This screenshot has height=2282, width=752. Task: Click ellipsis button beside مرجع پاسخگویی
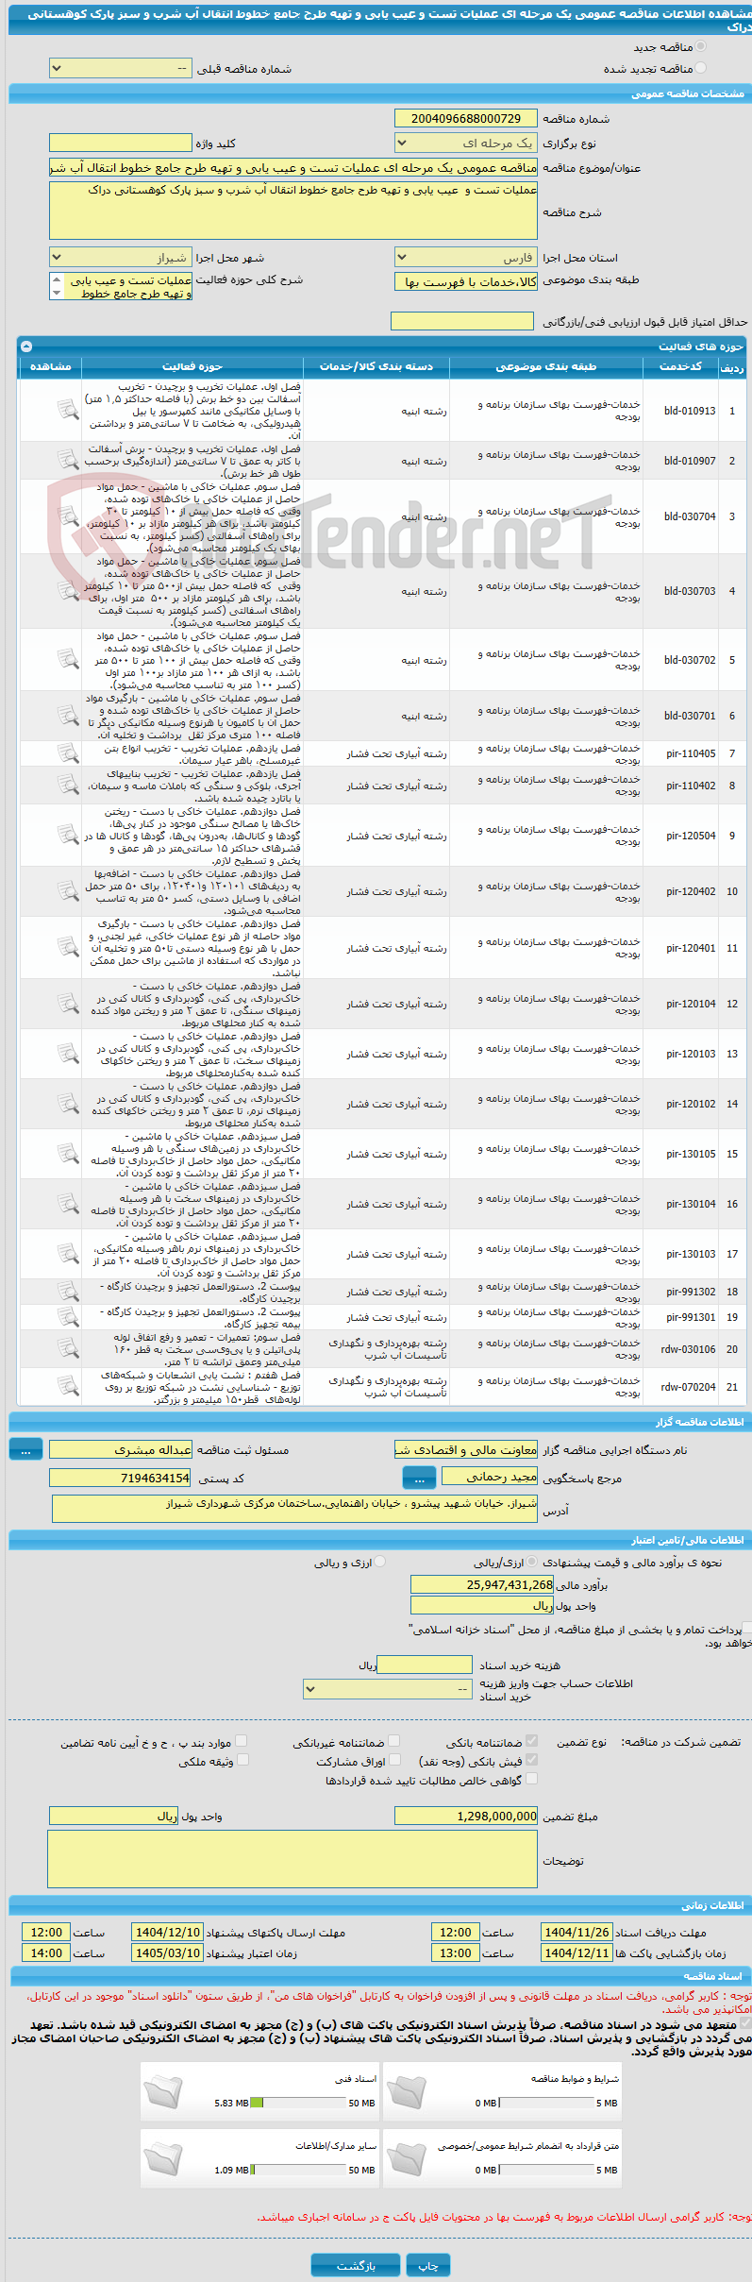[x=419, y=1477]
